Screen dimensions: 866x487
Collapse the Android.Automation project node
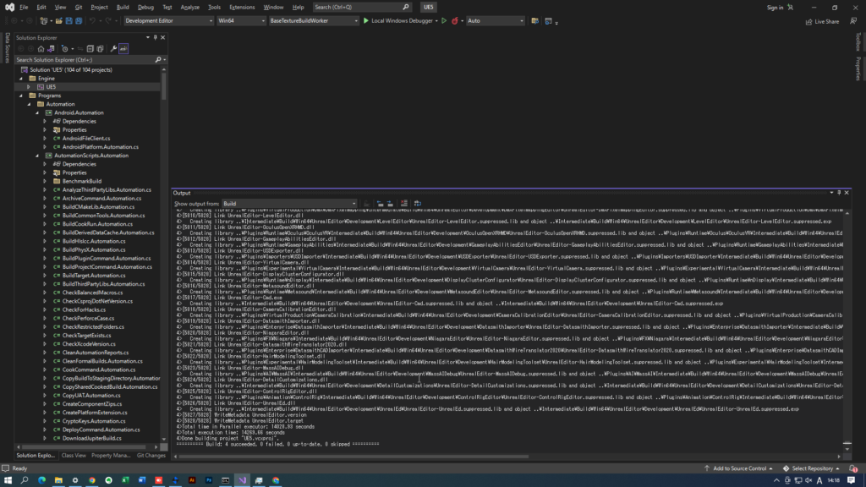tap(37, 112)
